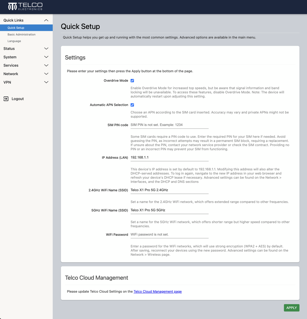Open the Telco Cloud Management page link

pos(157,292)
